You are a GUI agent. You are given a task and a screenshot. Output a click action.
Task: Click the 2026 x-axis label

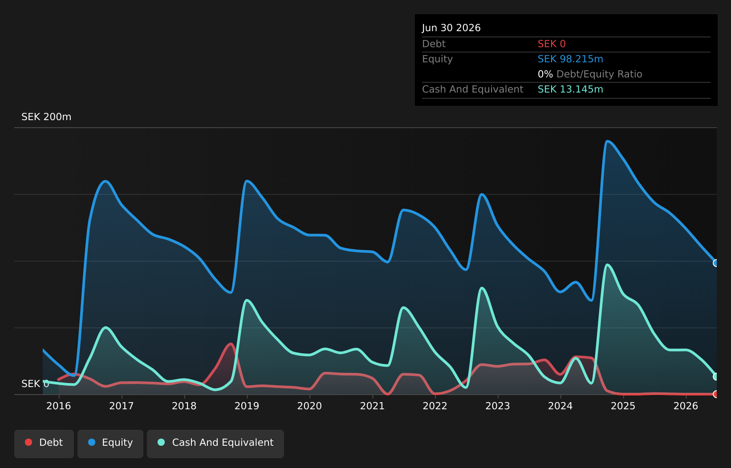(686, 406)
